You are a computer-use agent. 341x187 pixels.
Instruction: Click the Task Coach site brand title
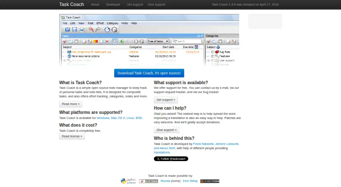(x=72, y=4)
